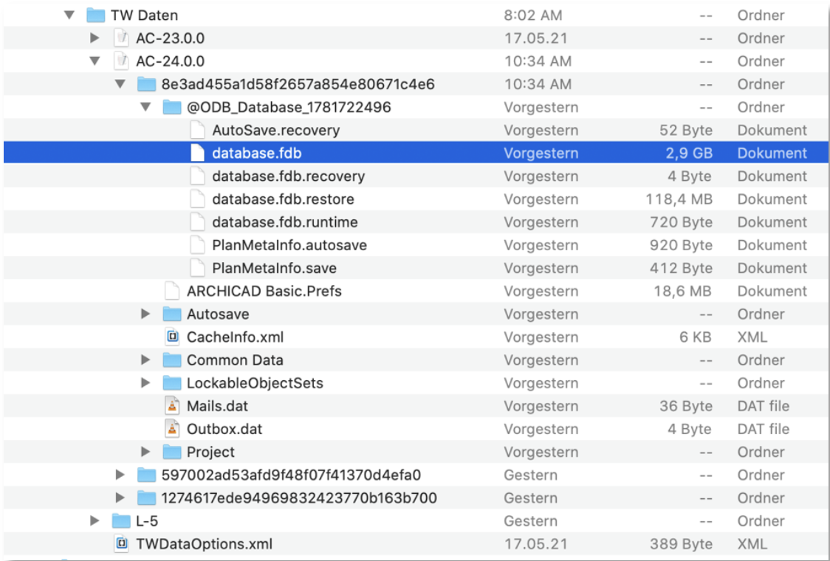Select the file name Mails.dat
This screenshot has height=561, width=830.
(218, 406)
